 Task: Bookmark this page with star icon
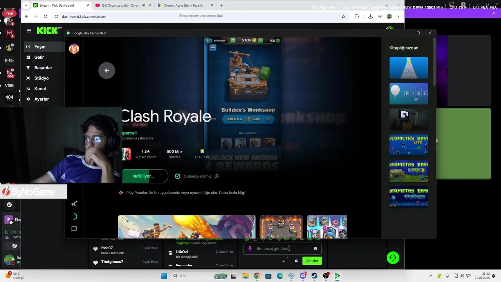[343, 16]
